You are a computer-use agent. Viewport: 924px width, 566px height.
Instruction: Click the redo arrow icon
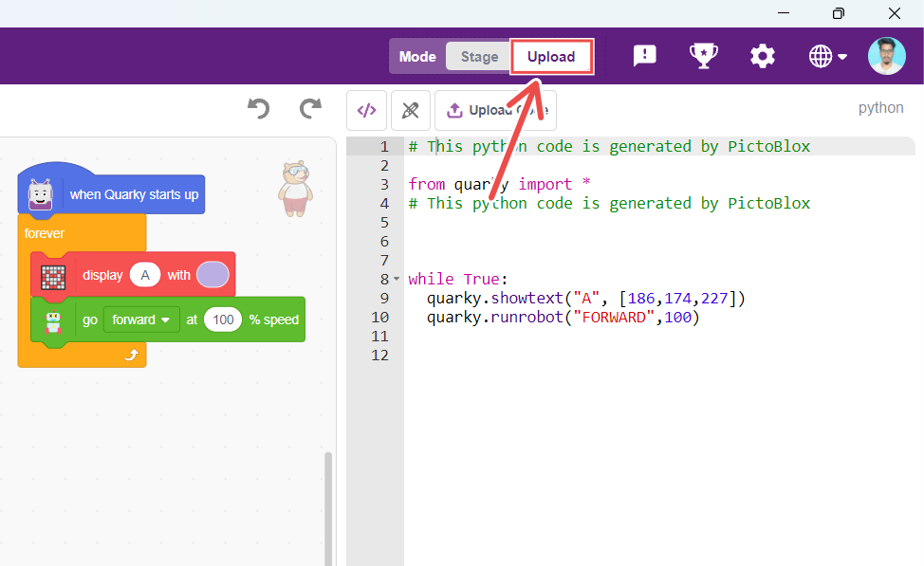310,109
